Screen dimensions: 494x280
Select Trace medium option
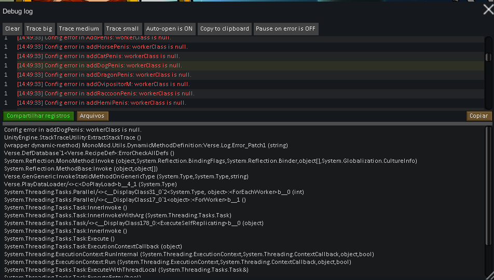click(x=79, y=29)
